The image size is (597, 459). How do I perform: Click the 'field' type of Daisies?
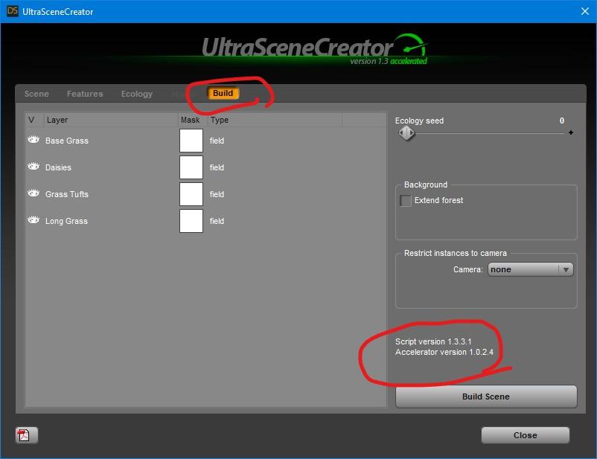point(217,167)
